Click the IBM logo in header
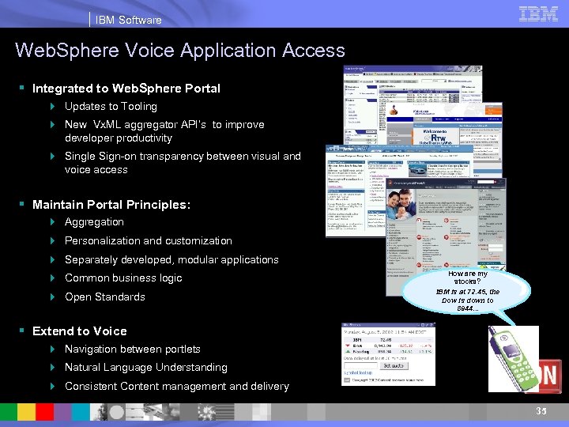 tap(538, 14)
